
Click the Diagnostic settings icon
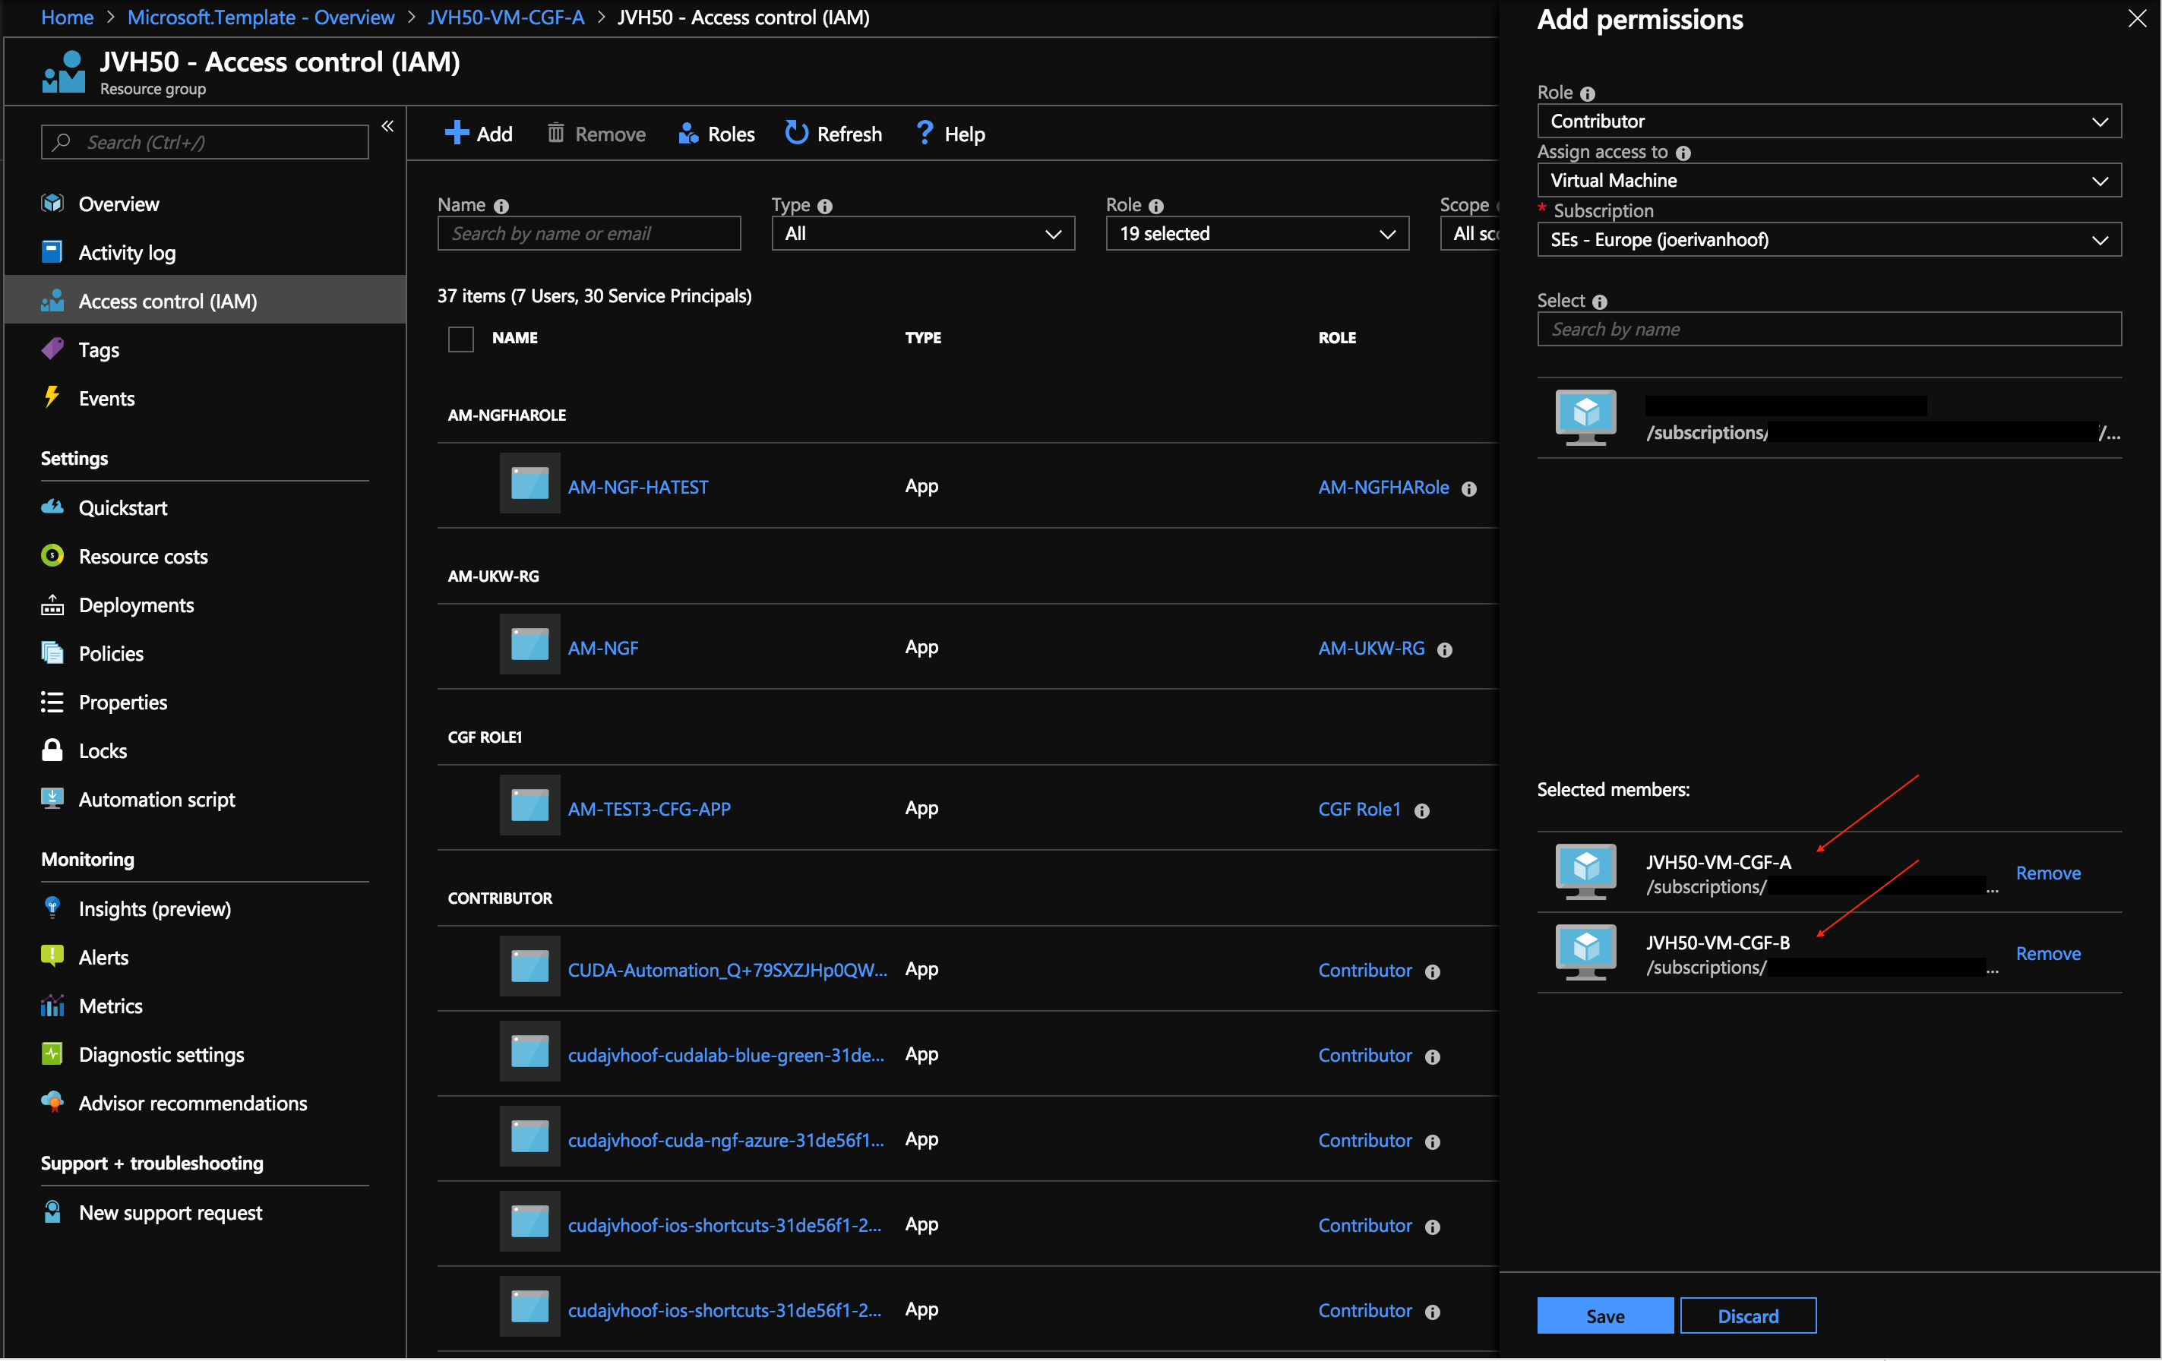point(52,1053)
